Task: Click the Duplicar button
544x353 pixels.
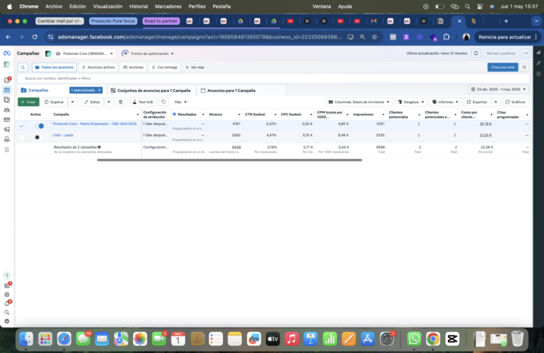Action: (55, 102)
